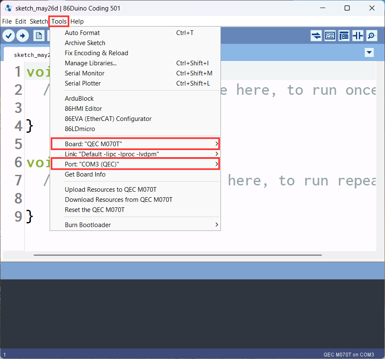Expand the Link "Default -lipc -lproc -lvdpm" submenu
This screenshot has height=359, width=385.
click(x=135, y=154)
